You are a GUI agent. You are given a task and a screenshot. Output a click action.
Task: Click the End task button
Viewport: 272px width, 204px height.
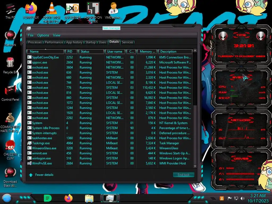(184, 175)
